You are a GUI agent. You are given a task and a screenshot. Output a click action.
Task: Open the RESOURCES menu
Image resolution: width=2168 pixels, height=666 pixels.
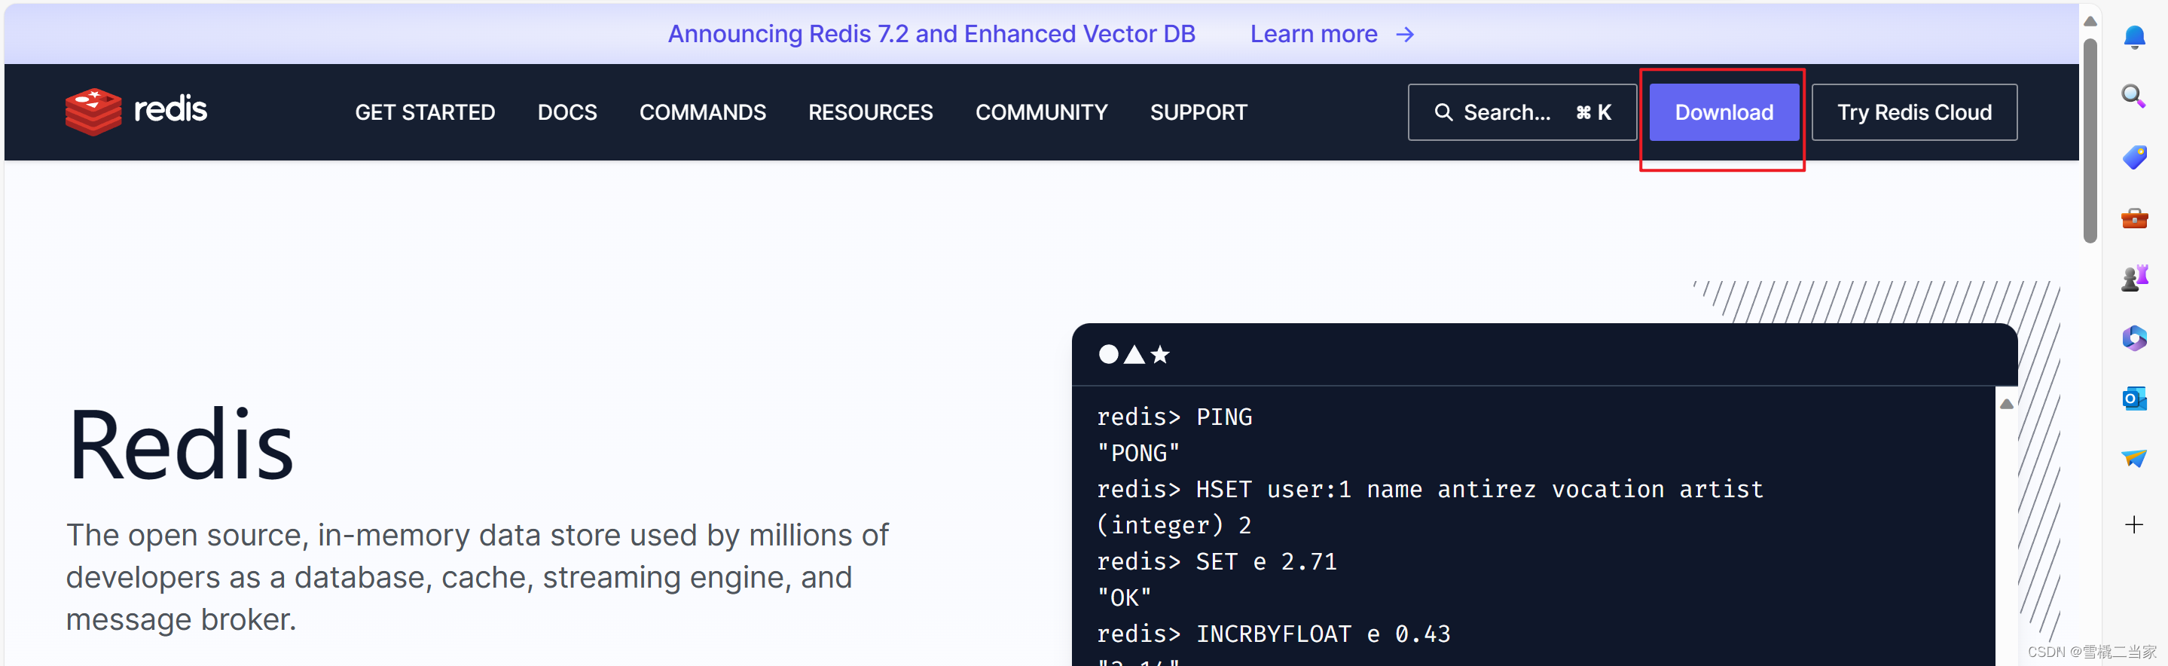coord(870,112)
